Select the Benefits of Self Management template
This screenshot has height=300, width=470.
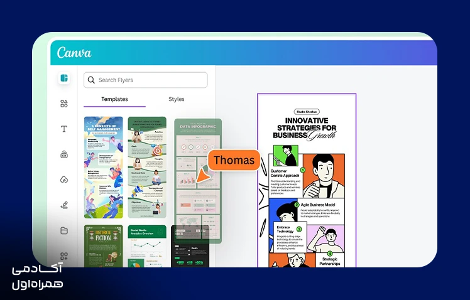pyautogui.click(x=104, y=168)
